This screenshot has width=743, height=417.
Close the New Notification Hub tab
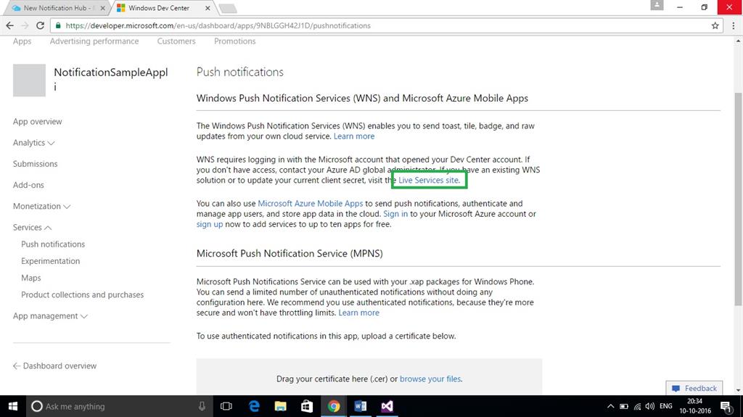click(102, 8)
